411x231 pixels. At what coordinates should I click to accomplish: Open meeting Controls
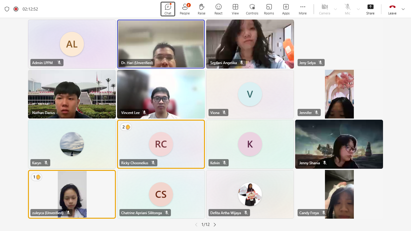[252, 9]
